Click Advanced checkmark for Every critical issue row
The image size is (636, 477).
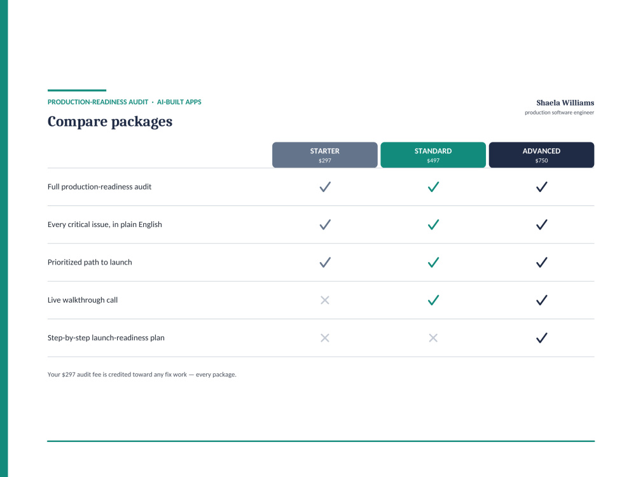click(x=541, y=225)
